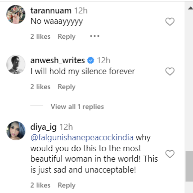193x193 pixels.
Task: Open anwesh_writes username link
Action: 58,60
